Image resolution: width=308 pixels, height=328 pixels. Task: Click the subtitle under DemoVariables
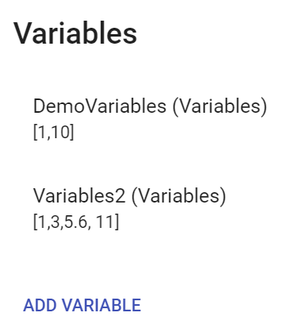point(53,132)
